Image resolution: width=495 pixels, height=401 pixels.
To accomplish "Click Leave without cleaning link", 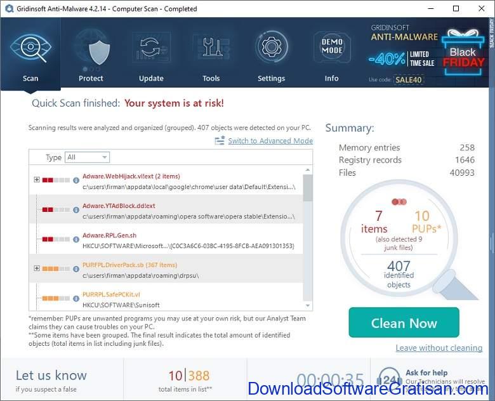I will 439,348.
